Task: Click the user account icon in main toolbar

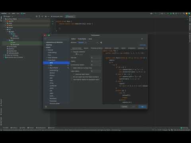Action: pos(151,14)
